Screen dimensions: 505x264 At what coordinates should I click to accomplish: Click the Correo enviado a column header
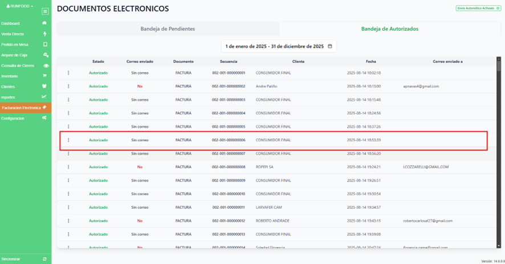(x=447, y=61)
